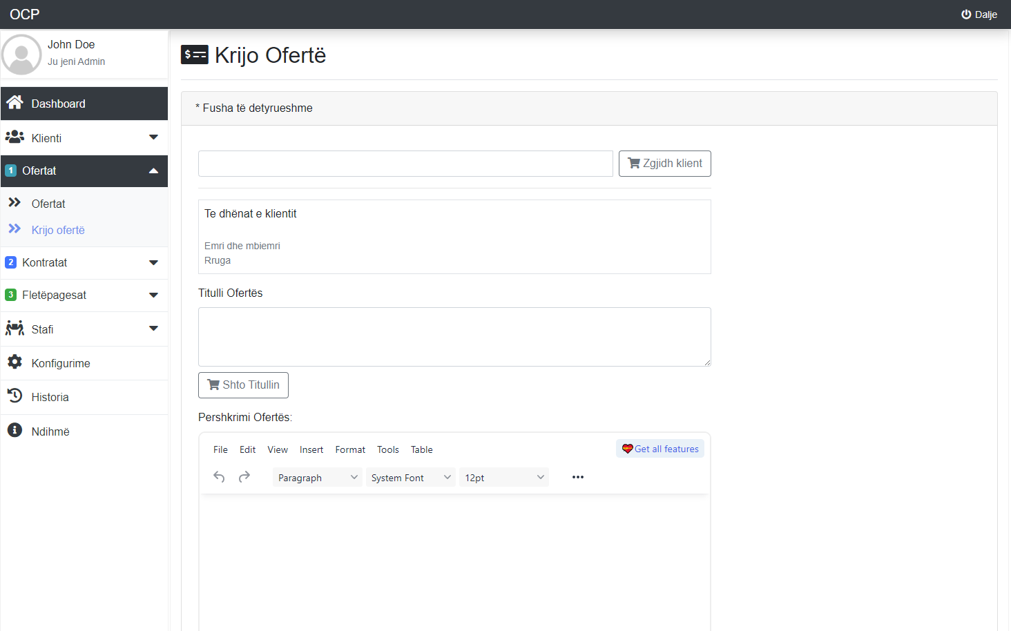Image resolution: width=1011 pixels, height=631 pixels.
Task: Open the System Font dropdown
Action: point(411,477)
